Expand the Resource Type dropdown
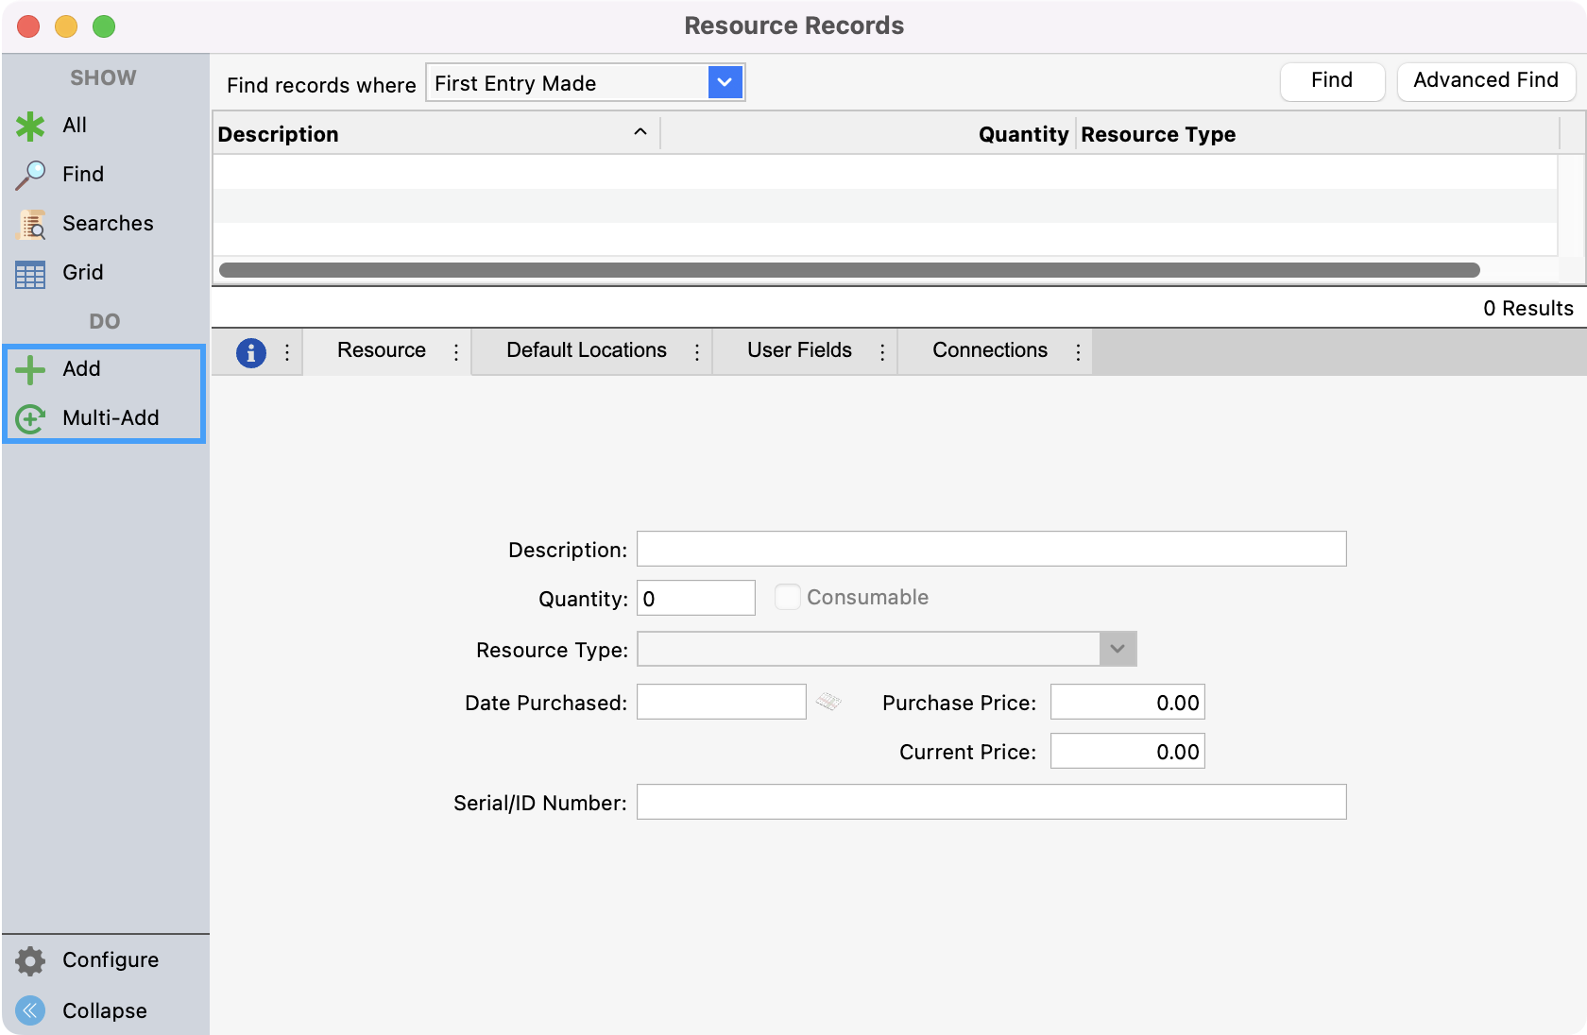 1118,649
